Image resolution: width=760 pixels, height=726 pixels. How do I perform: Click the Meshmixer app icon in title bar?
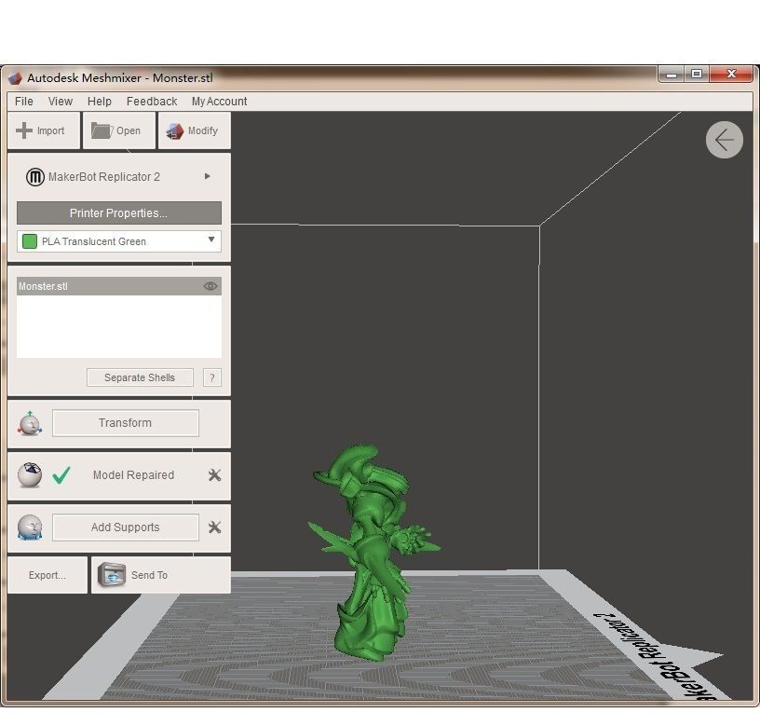click(15, 78)
